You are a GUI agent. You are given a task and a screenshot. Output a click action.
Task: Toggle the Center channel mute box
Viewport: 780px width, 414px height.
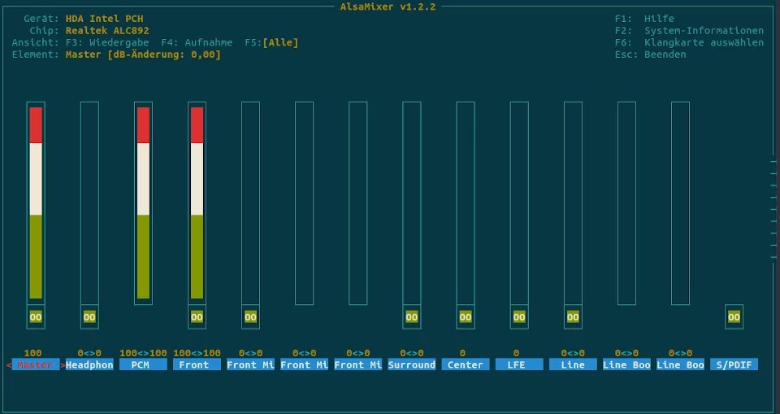coord(466,317)
